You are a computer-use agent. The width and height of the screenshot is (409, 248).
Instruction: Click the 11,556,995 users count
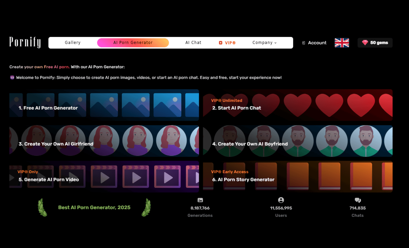(281, 208)
